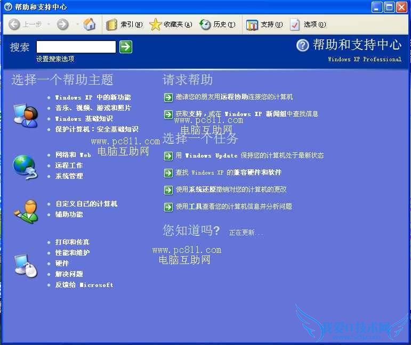411x345 pixels.
Task: Open 网络和 Web topic
Action: tap(73, 155)
